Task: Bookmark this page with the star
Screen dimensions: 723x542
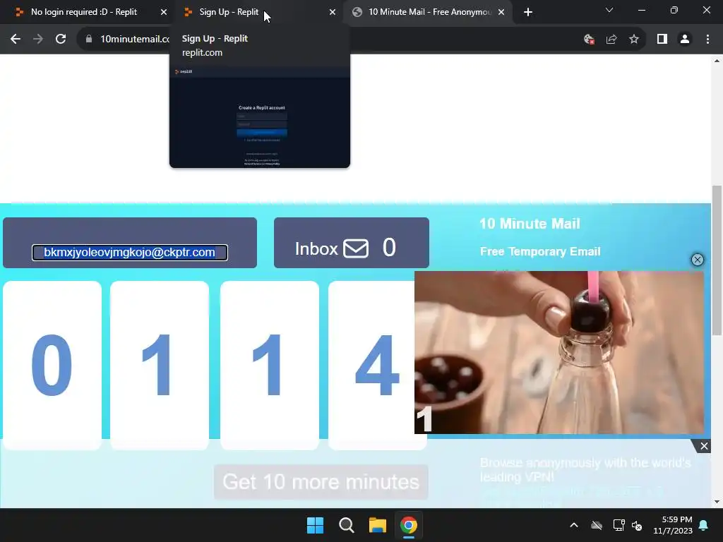Action: pyautogui.click(x=634, y=40)
